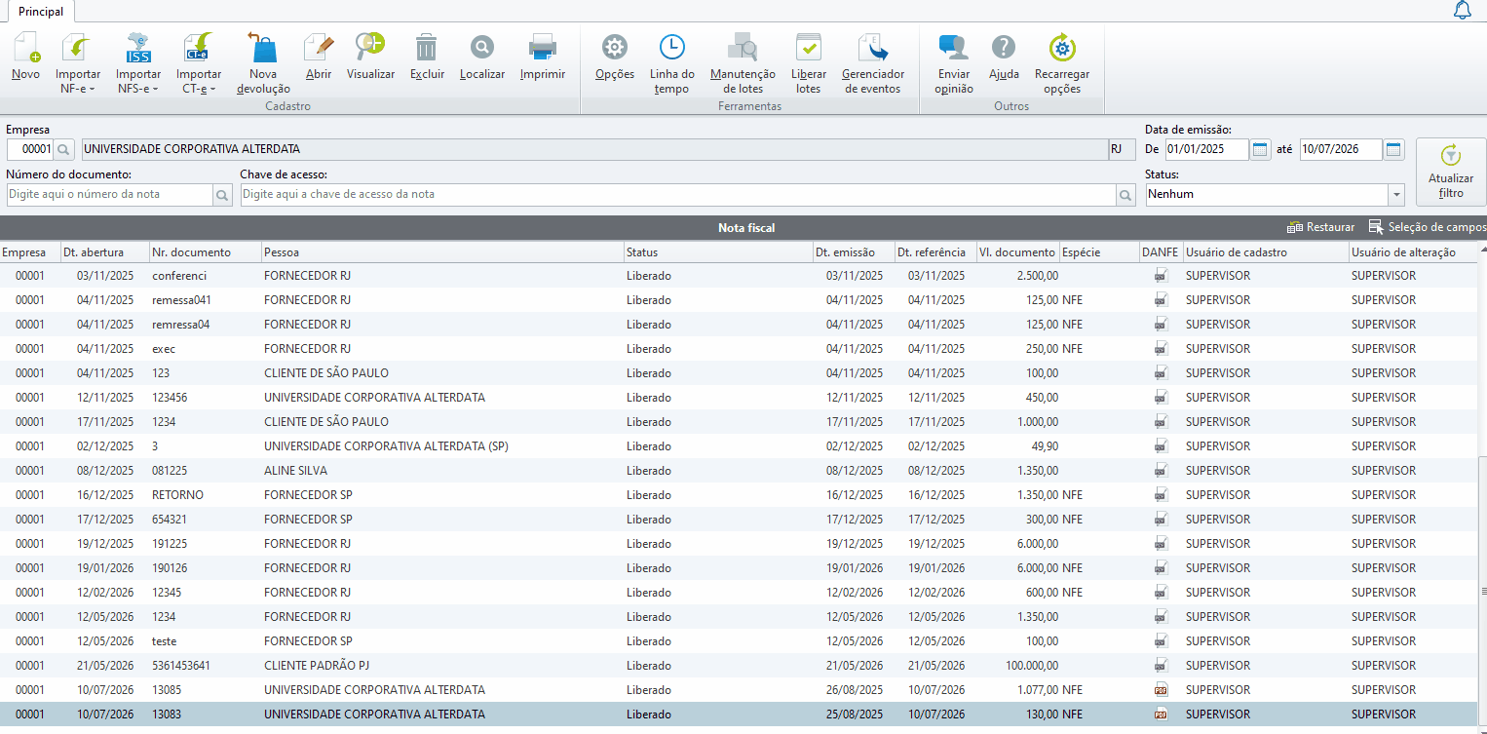Click the Visualizar magnifier icon

(x=370, y=48)
